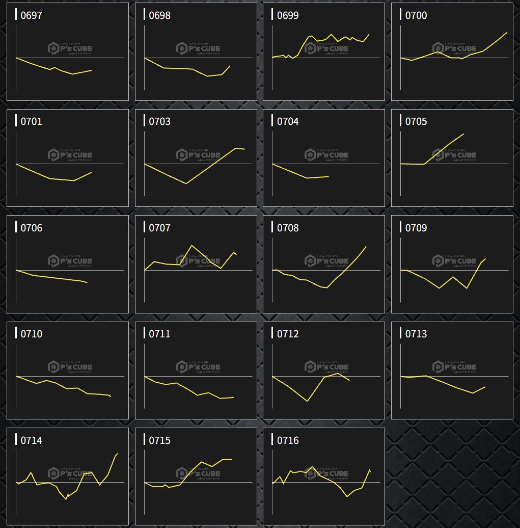Click the yellow trend line in chart 0708
Image resolution: width=520 pixels, height=528 pixels.
click(x=346, y=267)
